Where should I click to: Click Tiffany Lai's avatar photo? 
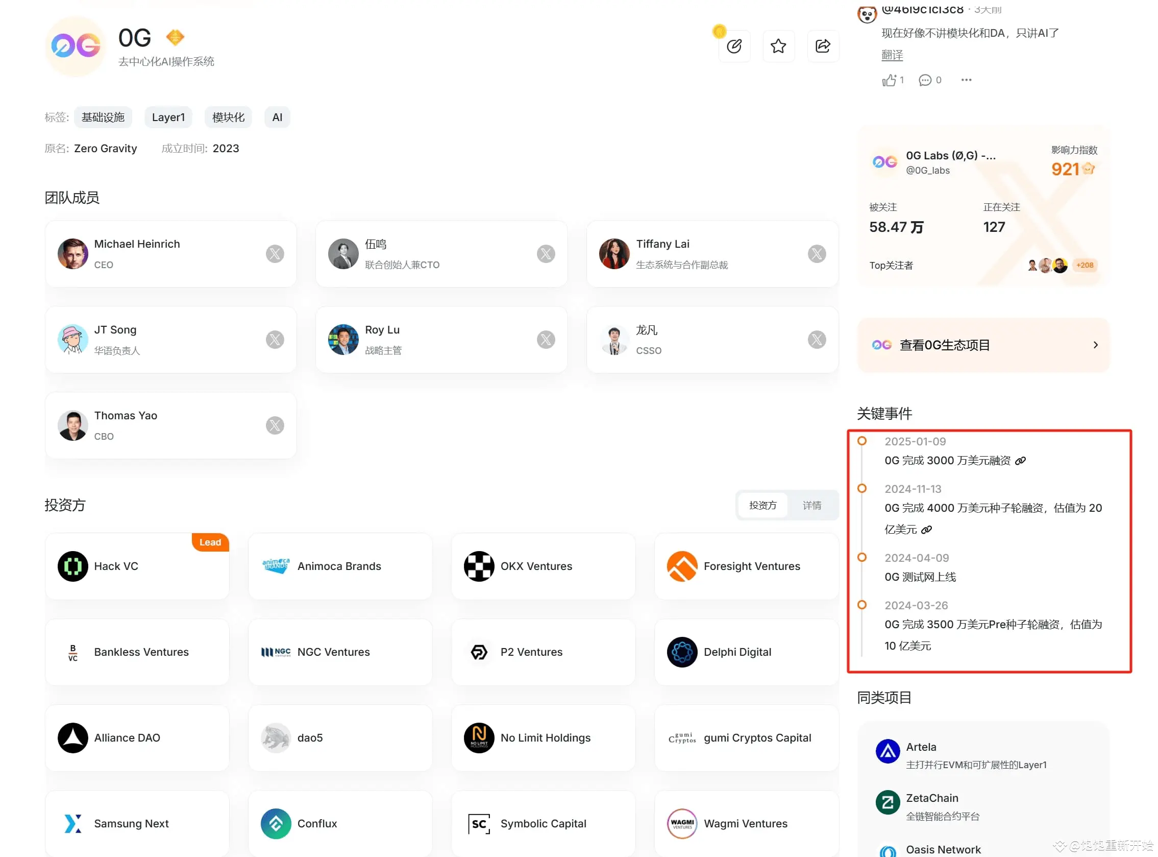point(614,254)
